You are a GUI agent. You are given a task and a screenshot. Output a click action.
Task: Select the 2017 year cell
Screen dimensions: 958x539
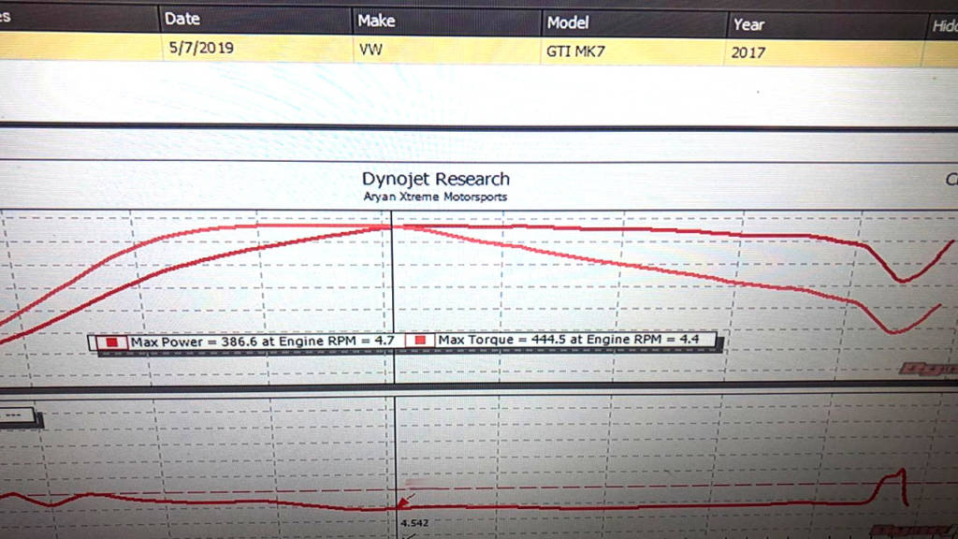point(748,53)
